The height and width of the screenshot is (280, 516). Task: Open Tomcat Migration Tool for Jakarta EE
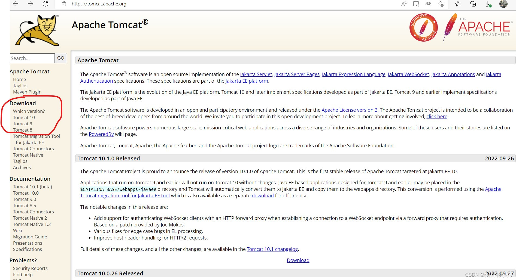tap(37, 139)
